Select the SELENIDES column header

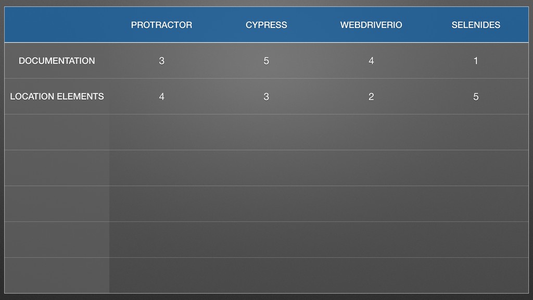coord(476,25)
